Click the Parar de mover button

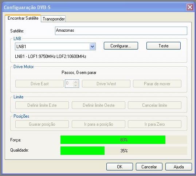click(157, 83)
